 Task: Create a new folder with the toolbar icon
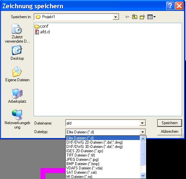(x=142, y=17)
